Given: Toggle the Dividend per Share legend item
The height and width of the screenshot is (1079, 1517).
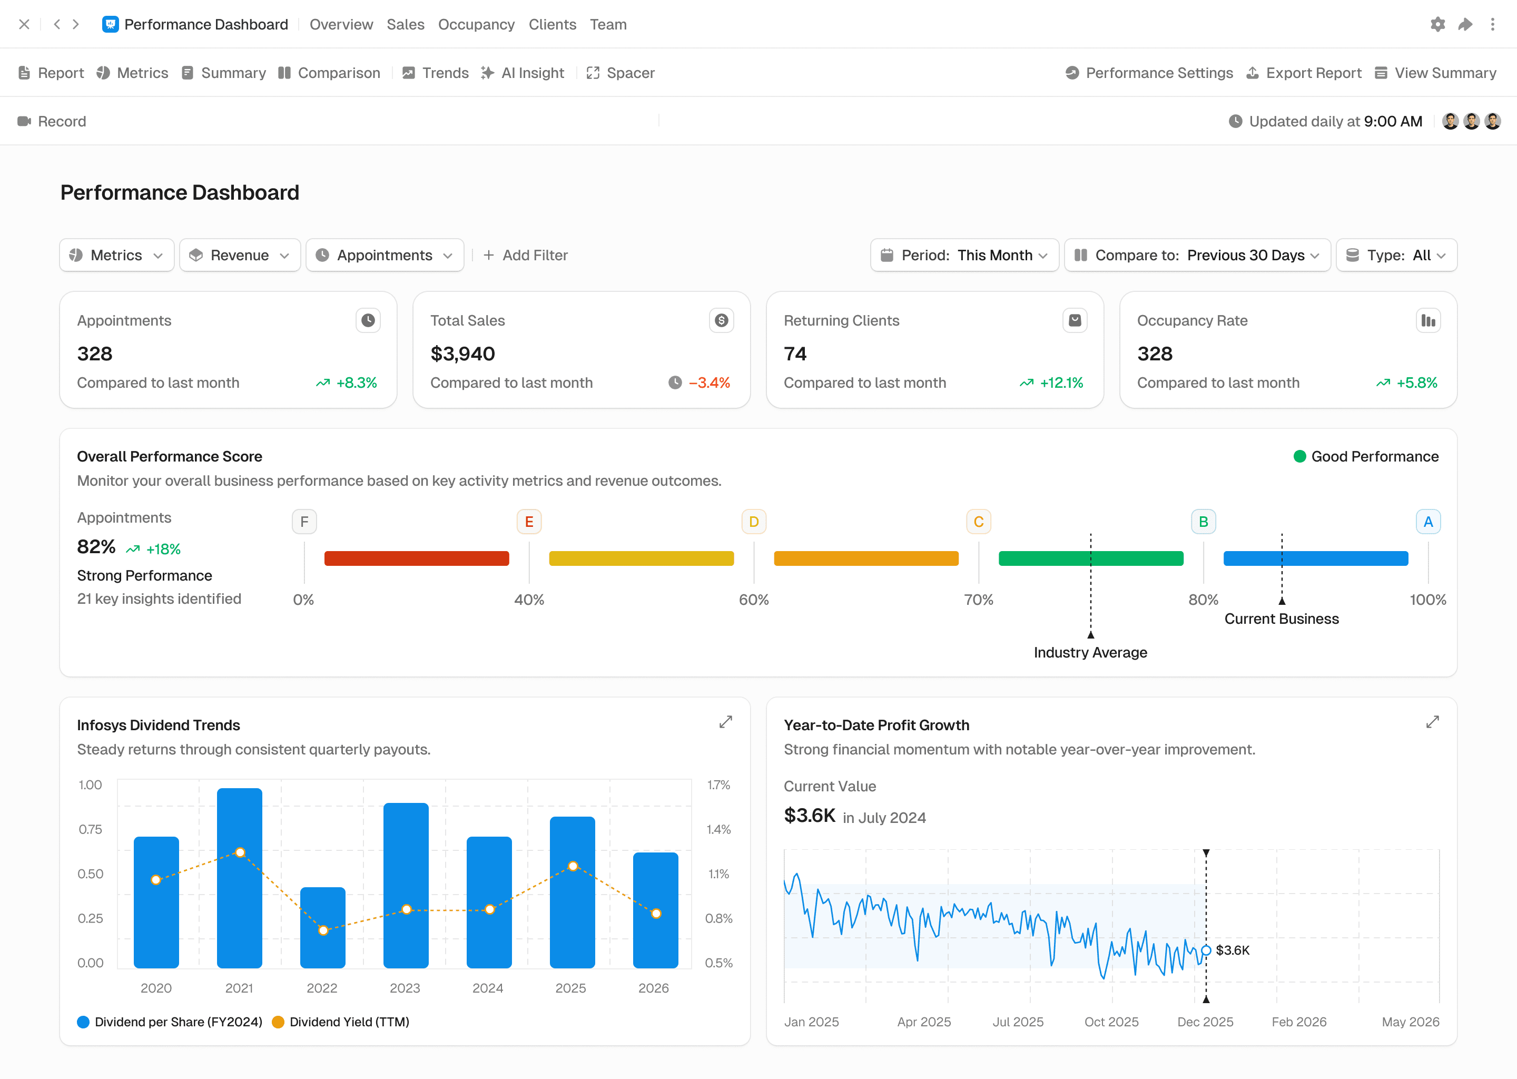Looking at the screenshot, I should tap(170, 1022).
